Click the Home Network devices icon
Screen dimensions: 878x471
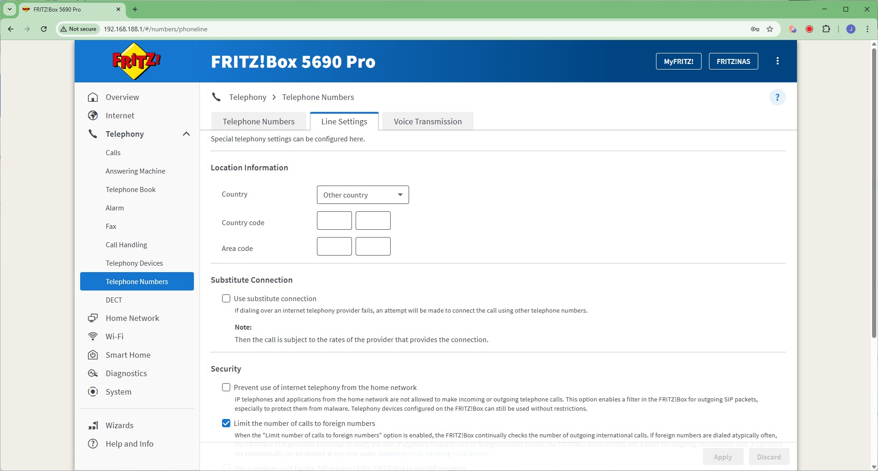(93, 318)
